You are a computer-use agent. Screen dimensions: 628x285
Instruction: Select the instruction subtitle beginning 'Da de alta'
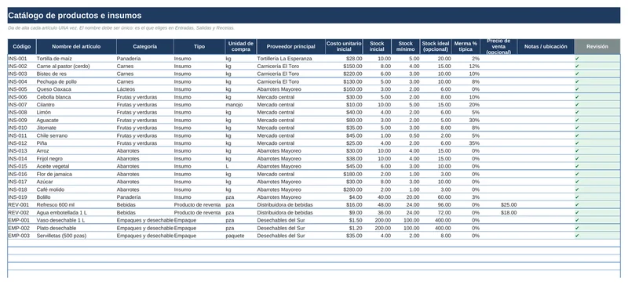click(122, 28)
